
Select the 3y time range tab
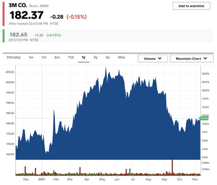pos(95,57)
